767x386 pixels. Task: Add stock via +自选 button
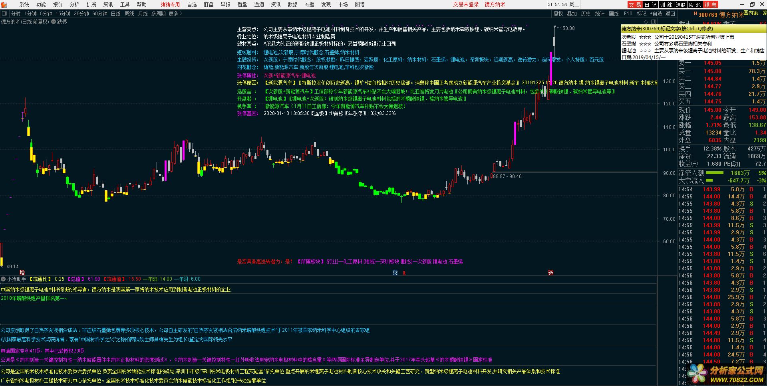pos(656,14)
